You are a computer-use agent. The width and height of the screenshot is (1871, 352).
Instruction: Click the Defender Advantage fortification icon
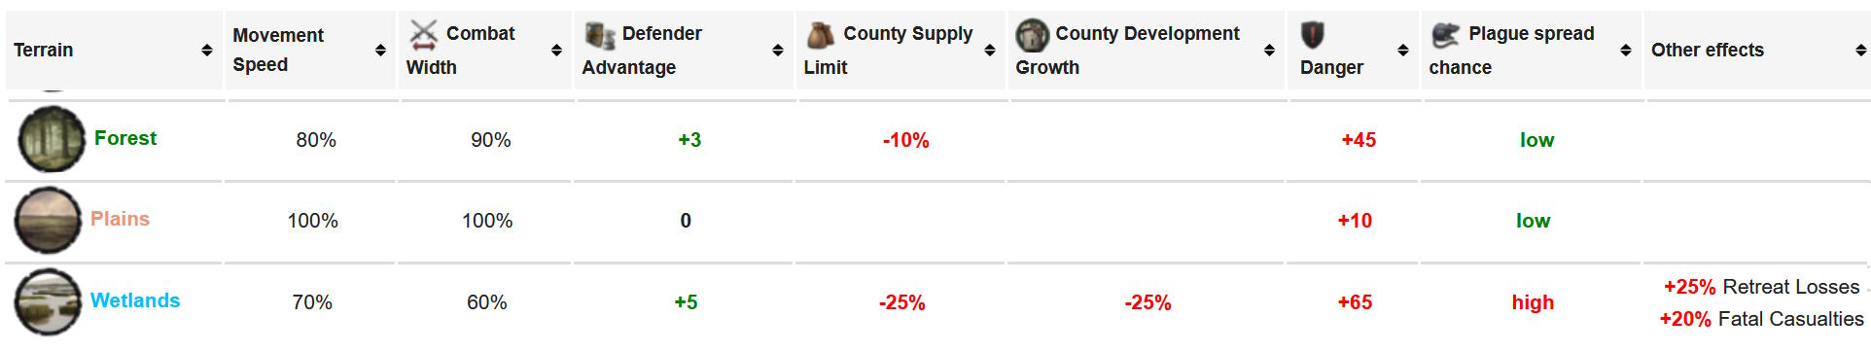(x=599, y=35)
